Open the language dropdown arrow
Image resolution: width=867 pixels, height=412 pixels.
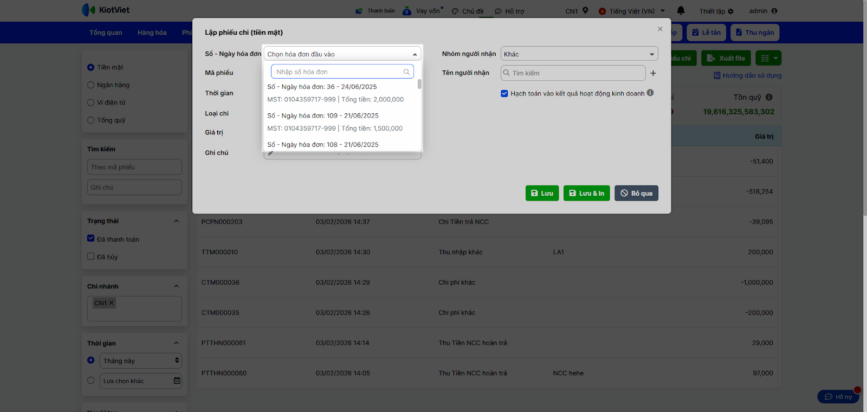click(662, 11)
